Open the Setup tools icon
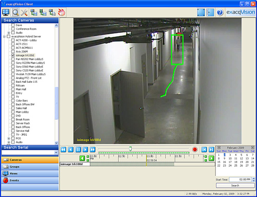Image resolution: width=257 pixels, height=197 pixels. pos(24,12)
